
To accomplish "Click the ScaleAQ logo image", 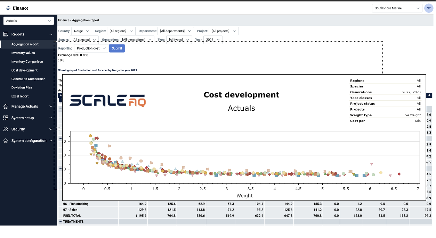I will coord(108,100).
